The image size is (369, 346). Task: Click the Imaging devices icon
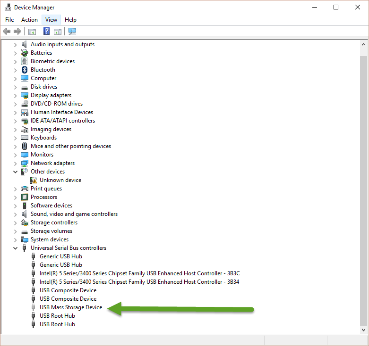[25, 129]
